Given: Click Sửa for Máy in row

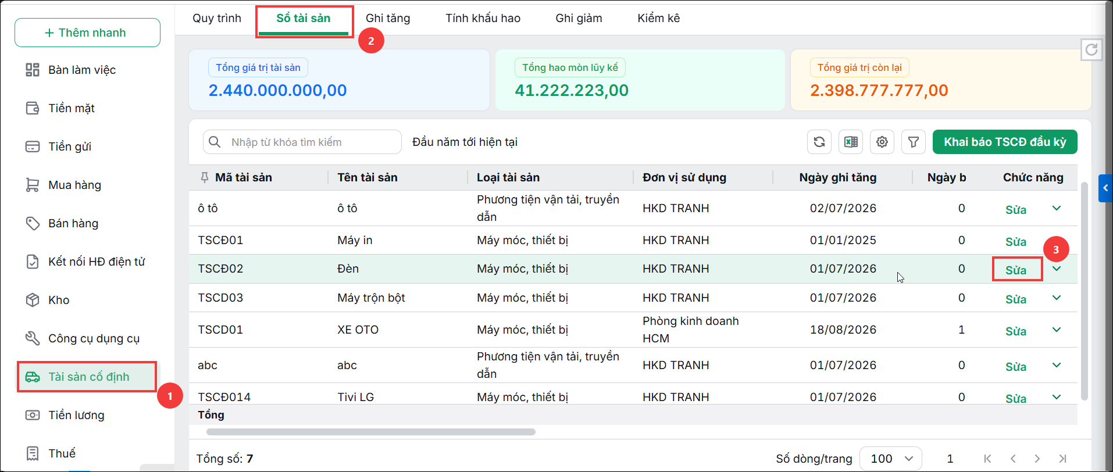Looking at the screenshot, I should (x=1016, y=242).
